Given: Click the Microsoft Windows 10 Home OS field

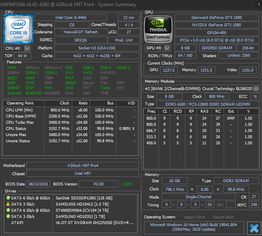Looking at the screenshot, I should pos(194,227).
